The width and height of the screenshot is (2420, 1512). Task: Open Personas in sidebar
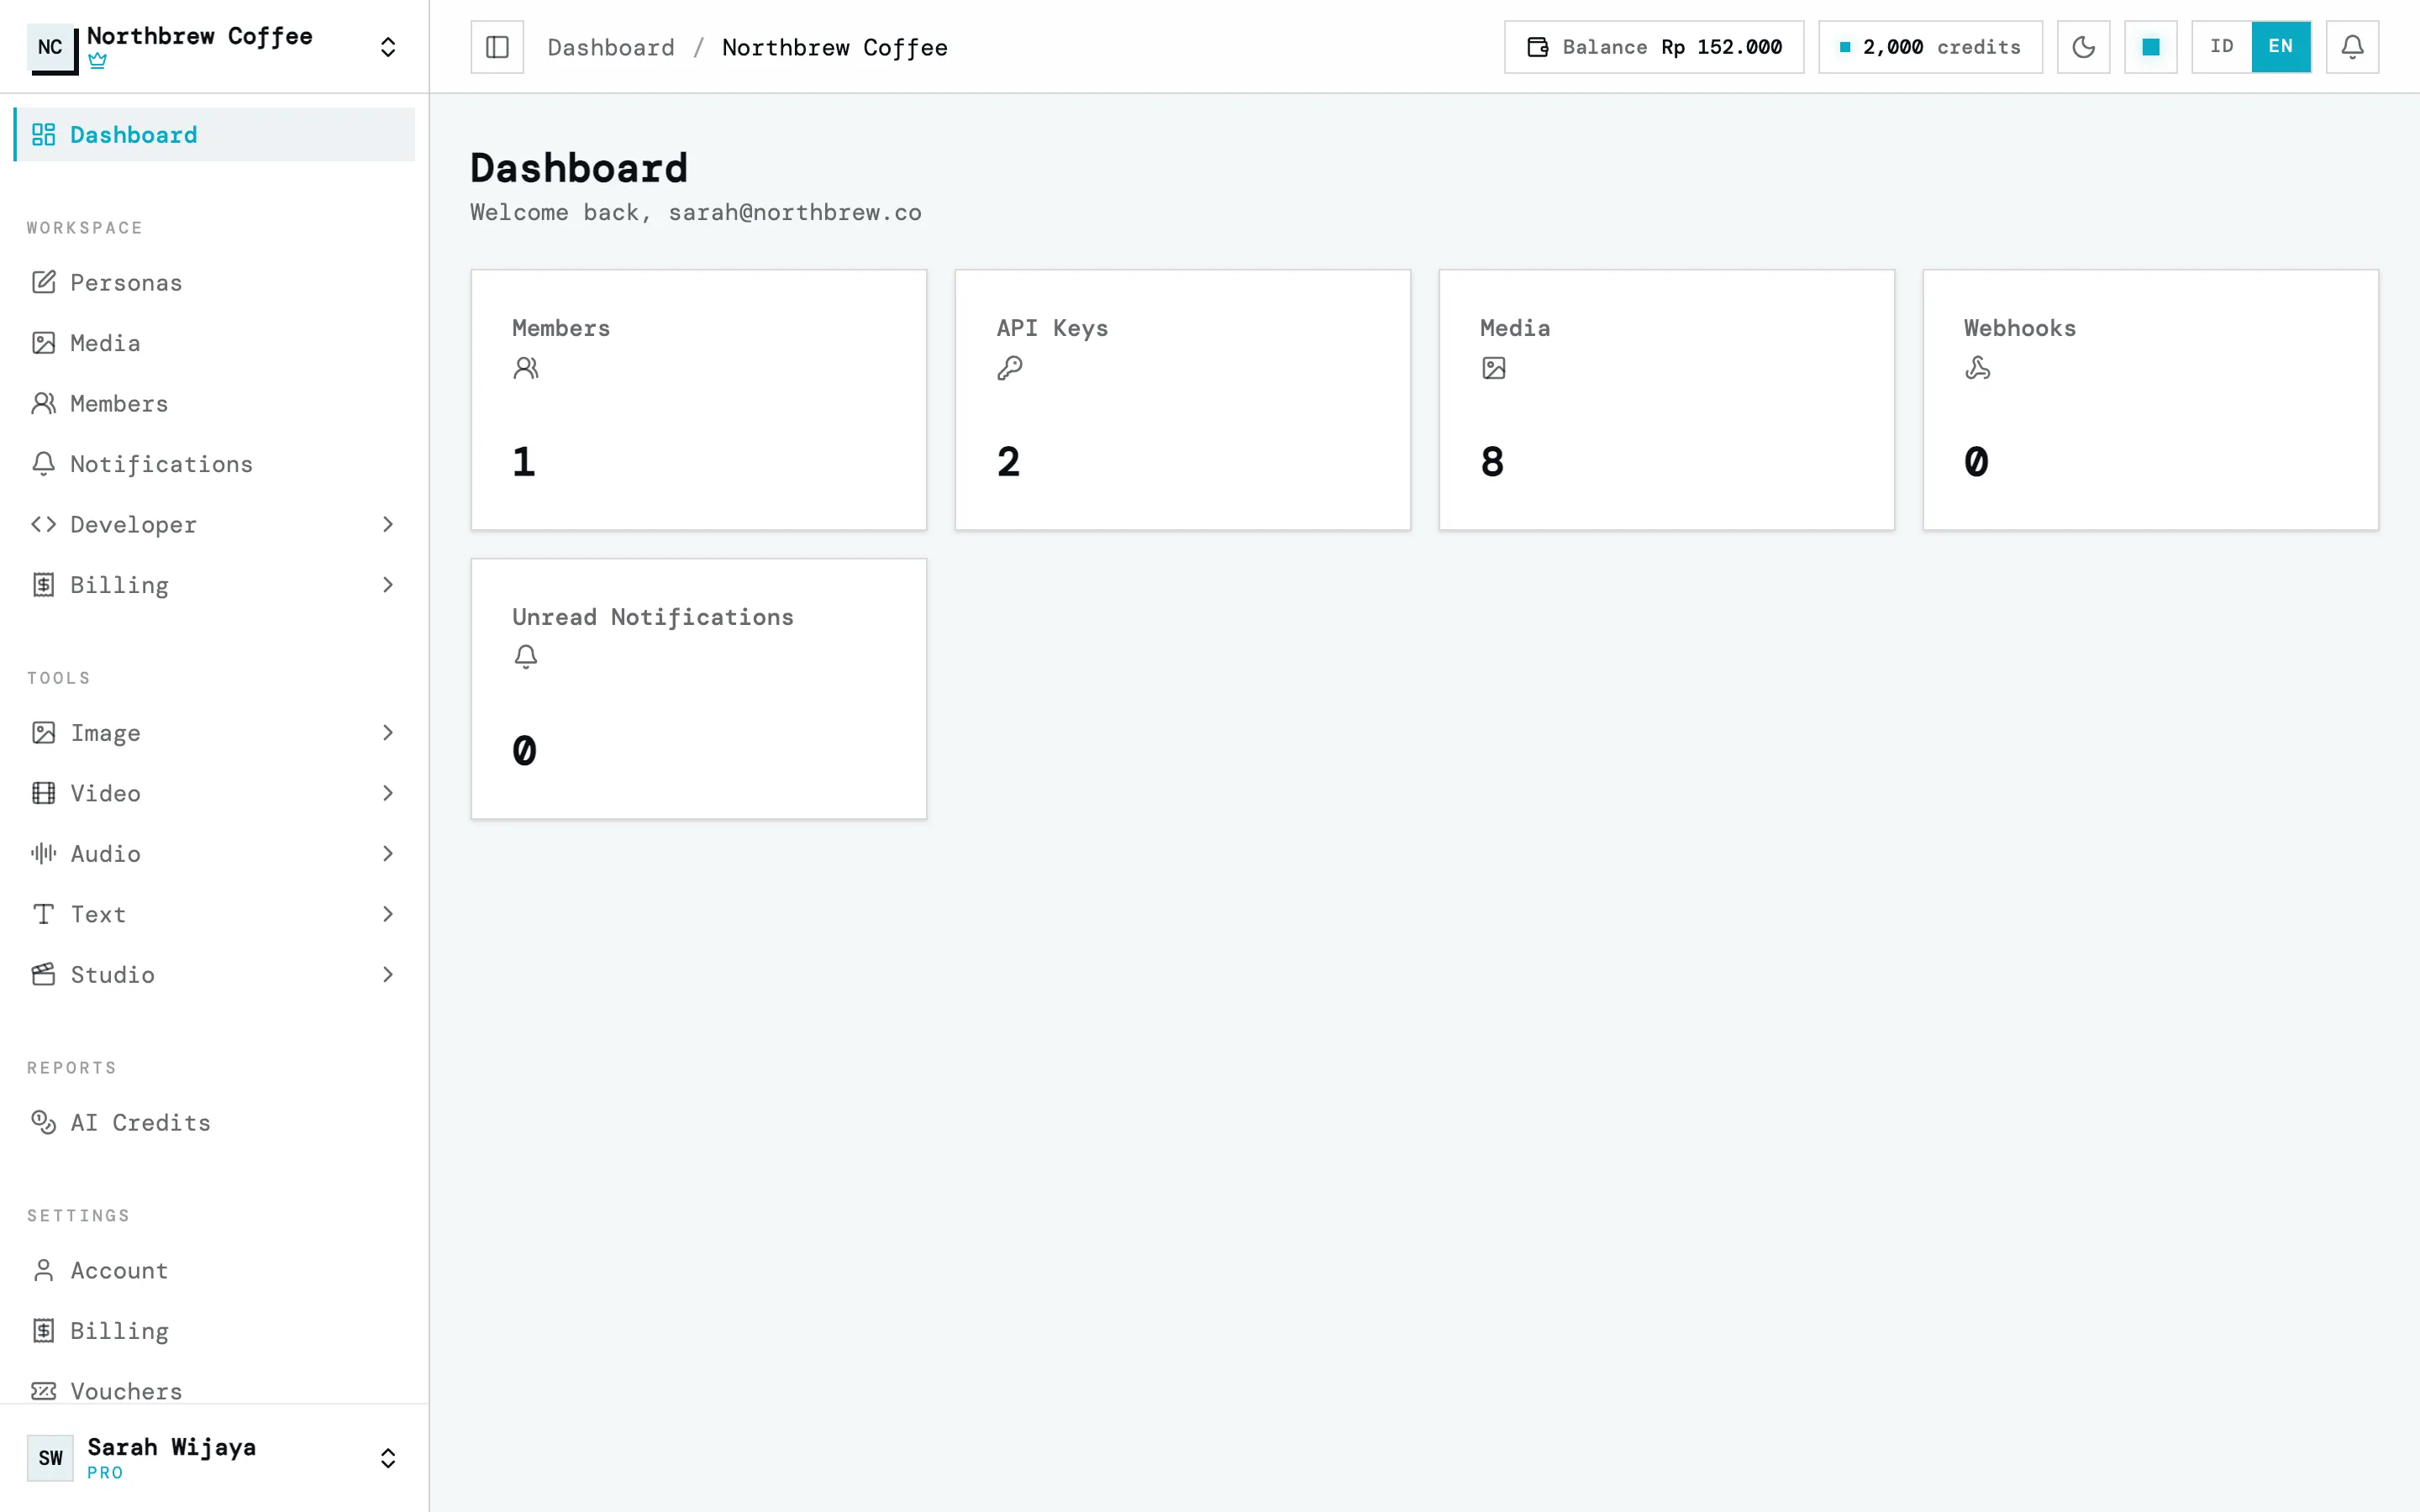pos(214,283)
